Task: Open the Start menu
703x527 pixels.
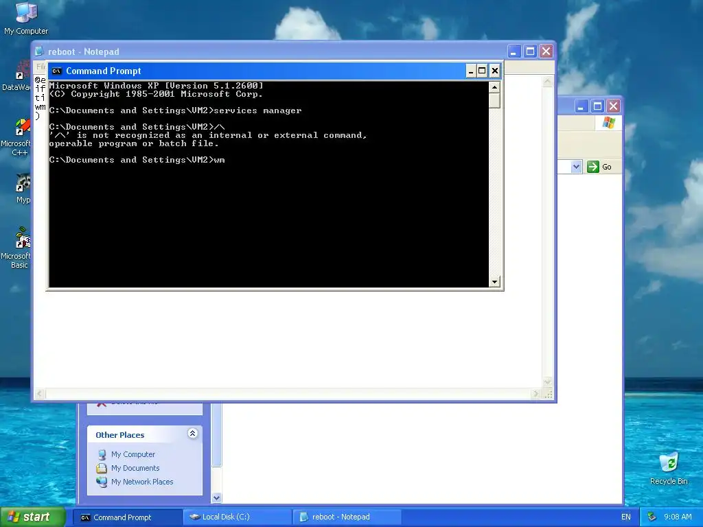Action: 32,517
